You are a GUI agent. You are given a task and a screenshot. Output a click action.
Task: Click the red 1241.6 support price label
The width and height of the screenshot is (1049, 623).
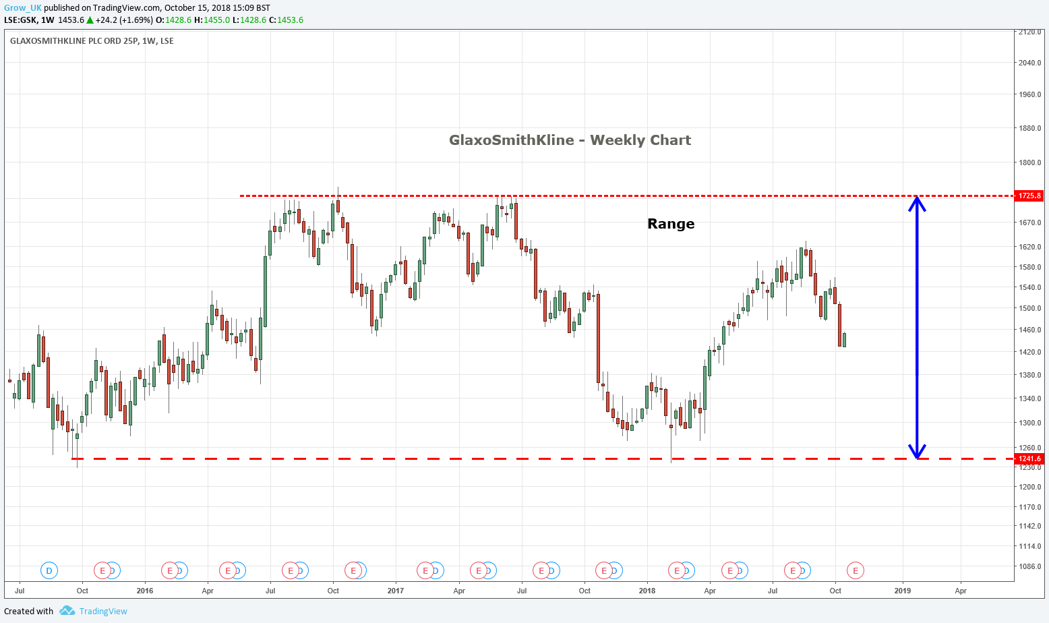tap(1029, 459)
